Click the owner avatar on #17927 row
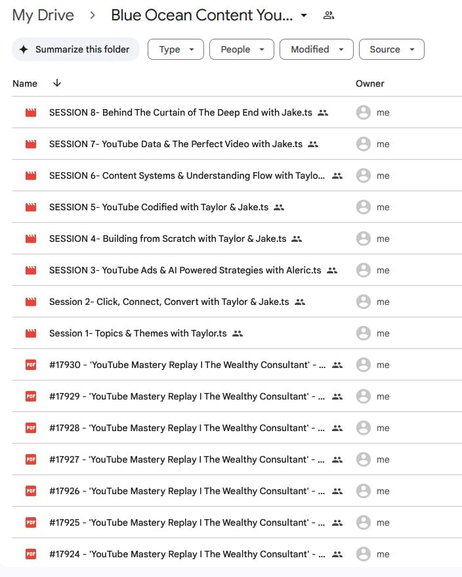The width and height of the screenshot is (462, 577). coord(364,459)
